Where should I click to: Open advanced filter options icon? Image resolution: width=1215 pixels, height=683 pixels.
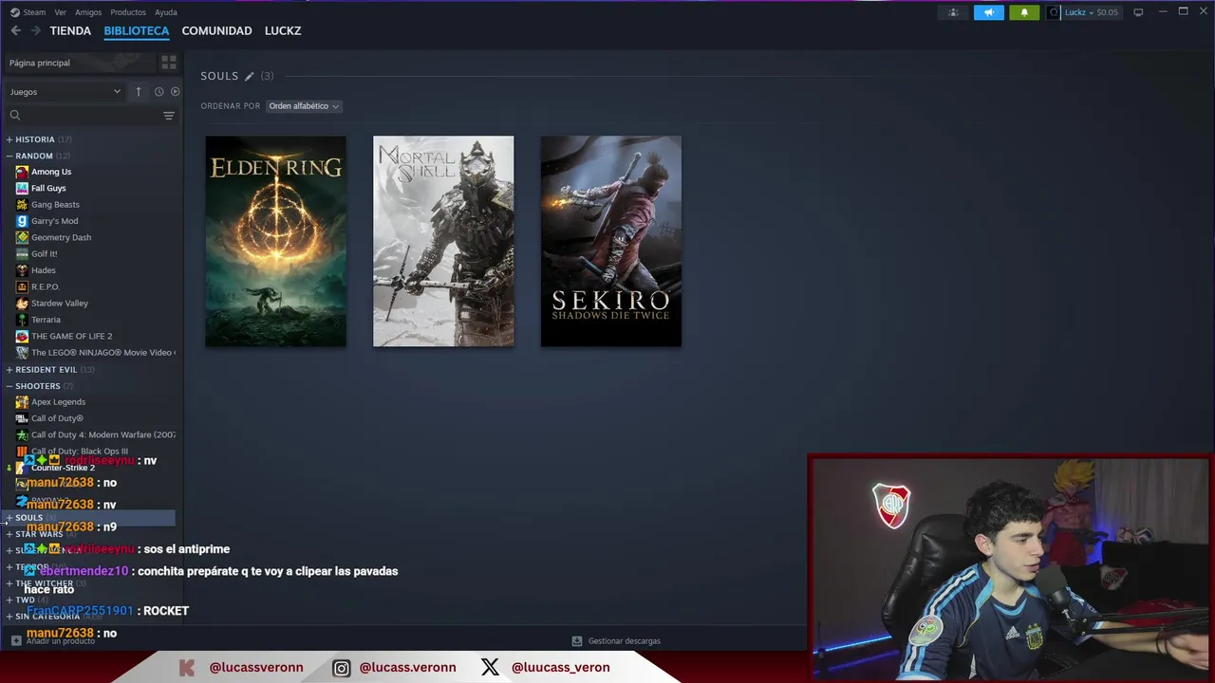coord(169,116)
